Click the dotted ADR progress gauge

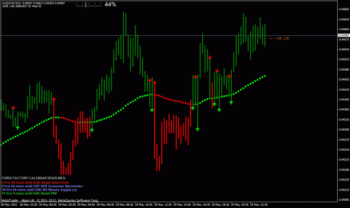[88, 4]
